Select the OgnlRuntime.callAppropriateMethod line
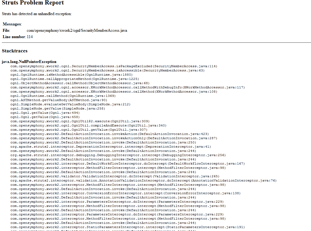This screenshot has height=231, width=311. click(75, 79)
